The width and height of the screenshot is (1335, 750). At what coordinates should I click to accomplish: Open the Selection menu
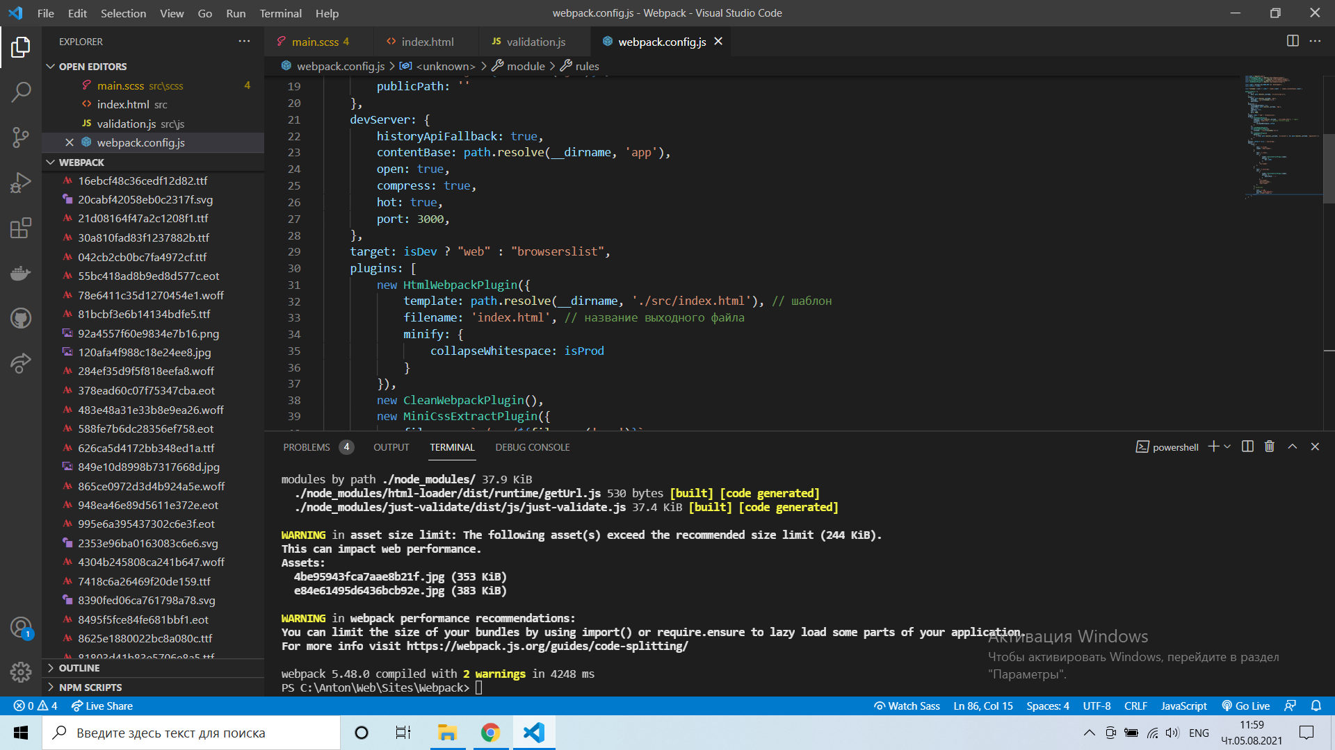tap(123, 13)
